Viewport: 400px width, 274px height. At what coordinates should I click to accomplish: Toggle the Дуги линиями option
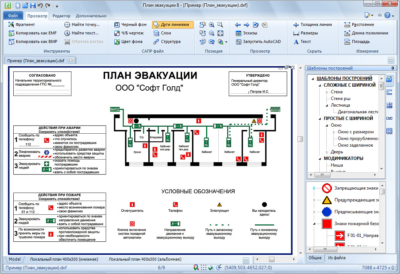pyautogui.click(x=172, y=25)
